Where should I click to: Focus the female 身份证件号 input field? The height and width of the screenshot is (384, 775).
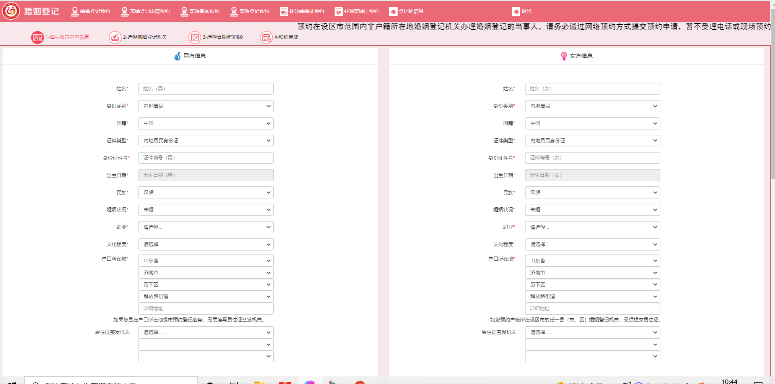(x=592, y=158)
